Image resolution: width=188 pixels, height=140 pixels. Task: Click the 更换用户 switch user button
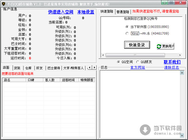coord(165,46)
